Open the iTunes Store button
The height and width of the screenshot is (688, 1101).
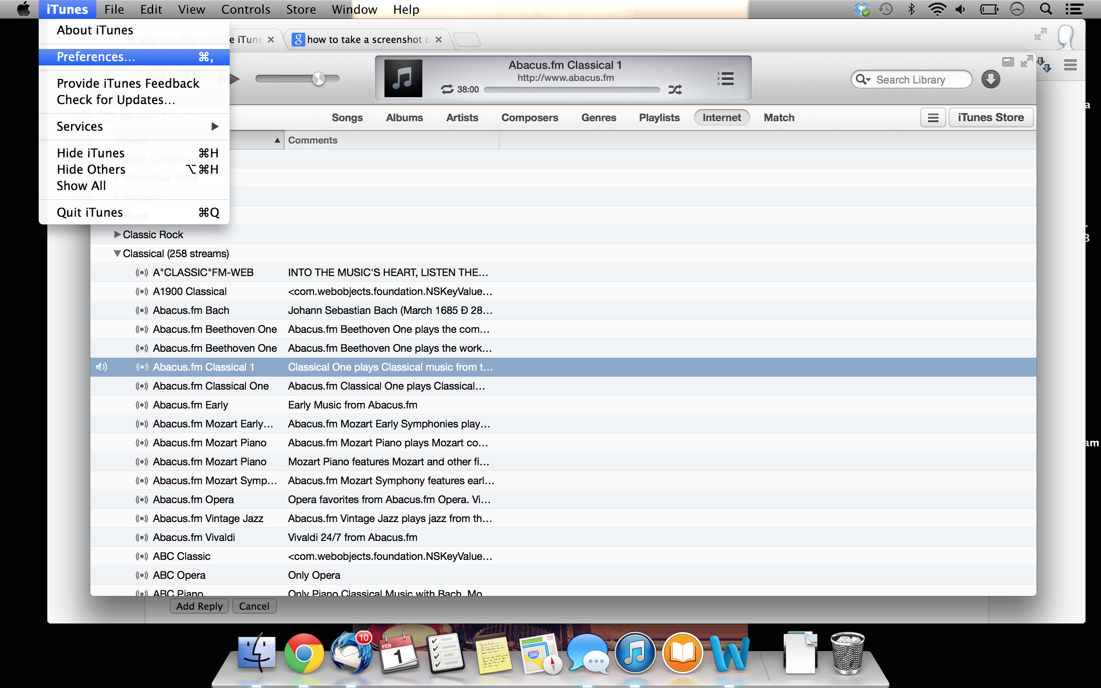[990, 117]
